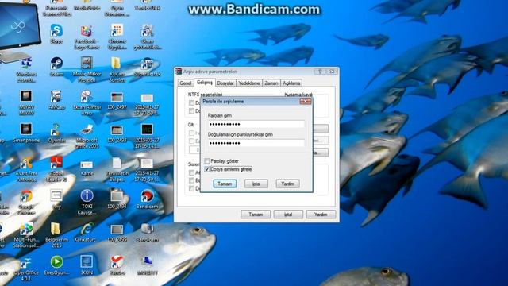Open the Zaman tab
Screen dimensions: 508x286
tap(271, 83)
